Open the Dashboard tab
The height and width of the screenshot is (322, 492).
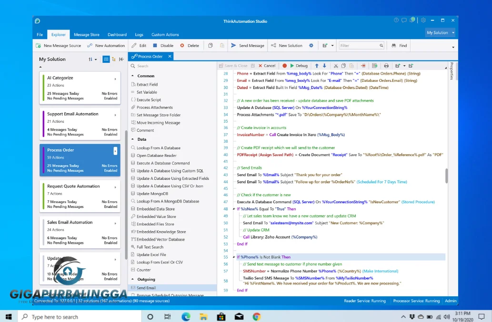pyautogui.click(x=117, y=34)
